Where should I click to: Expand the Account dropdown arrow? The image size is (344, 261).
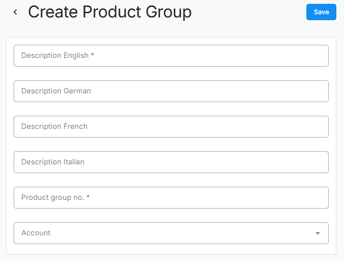pyautogui.click(x=318, y=233)
